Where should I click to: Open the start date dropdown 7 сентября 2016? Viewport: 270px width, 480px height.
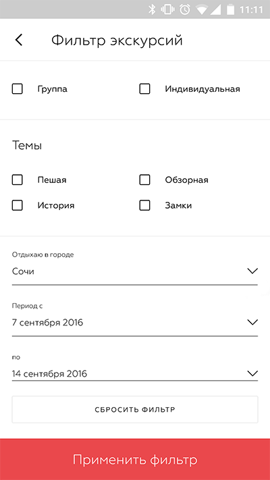coord(135,322)
